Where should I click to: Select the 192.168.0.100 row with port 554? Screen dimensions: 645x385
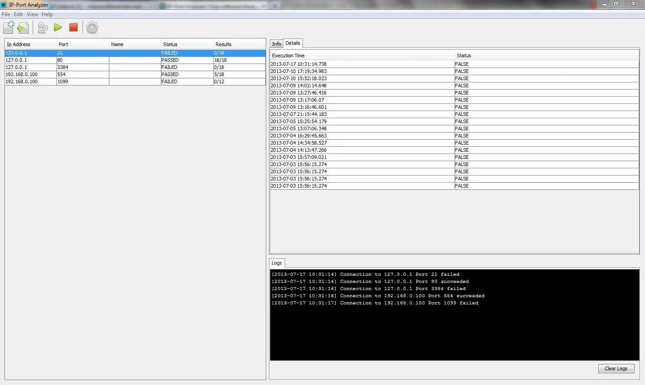135,74
